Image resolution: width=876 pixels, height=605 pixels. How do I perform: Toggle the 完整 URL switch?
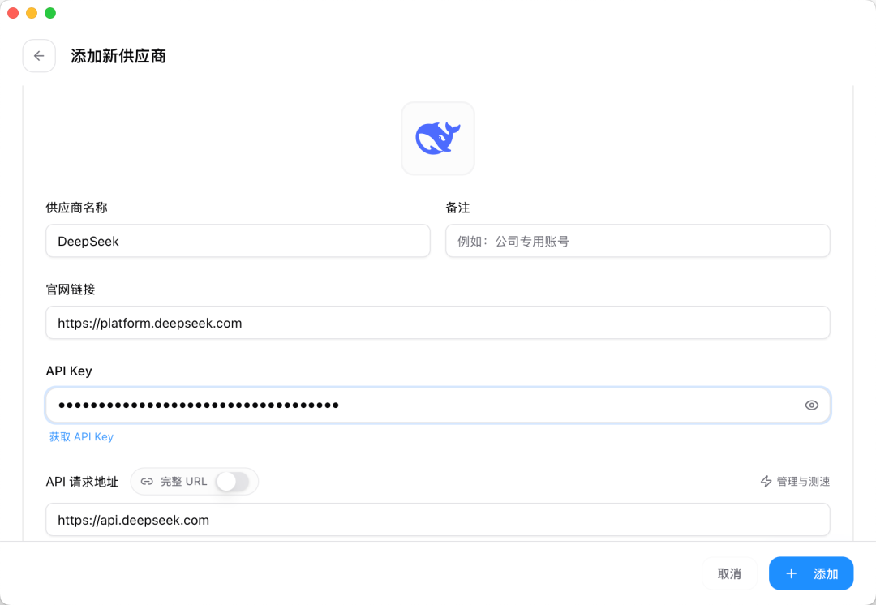click(233, 482)
